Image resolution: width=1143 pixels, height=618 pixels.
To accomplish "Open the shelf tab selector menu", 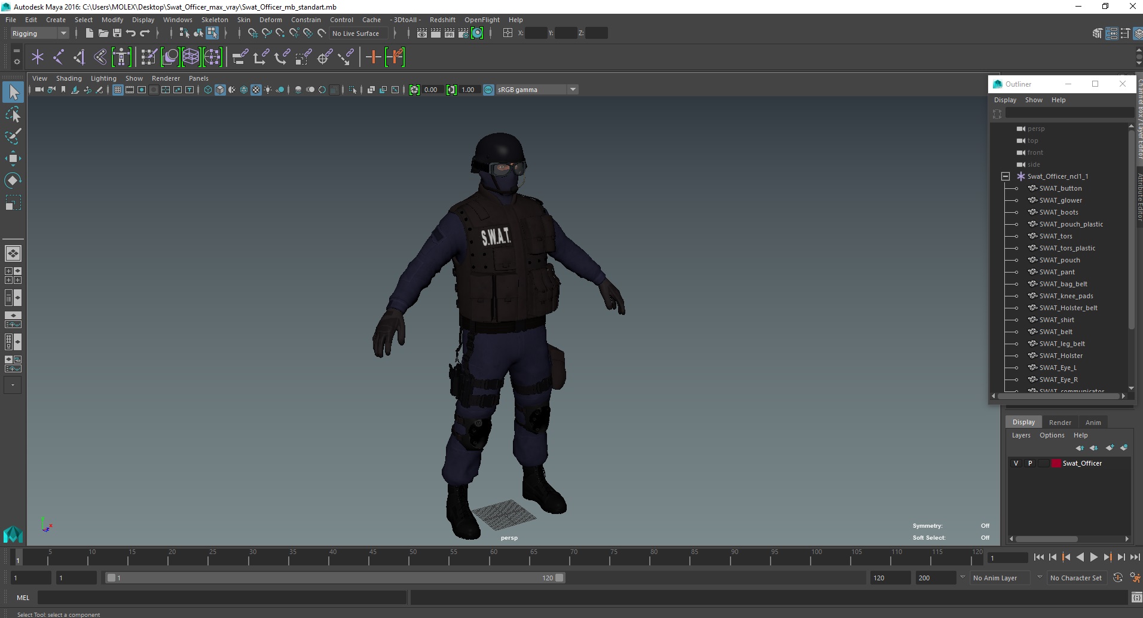I will pos(16,51).
